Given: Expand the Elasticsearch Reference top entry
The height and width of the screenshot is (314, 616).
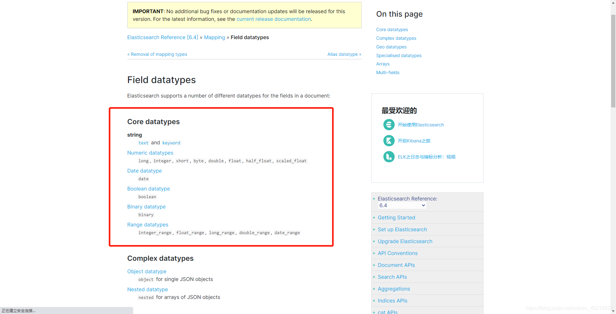Looking at the screenshot, I should coord(374,199).
